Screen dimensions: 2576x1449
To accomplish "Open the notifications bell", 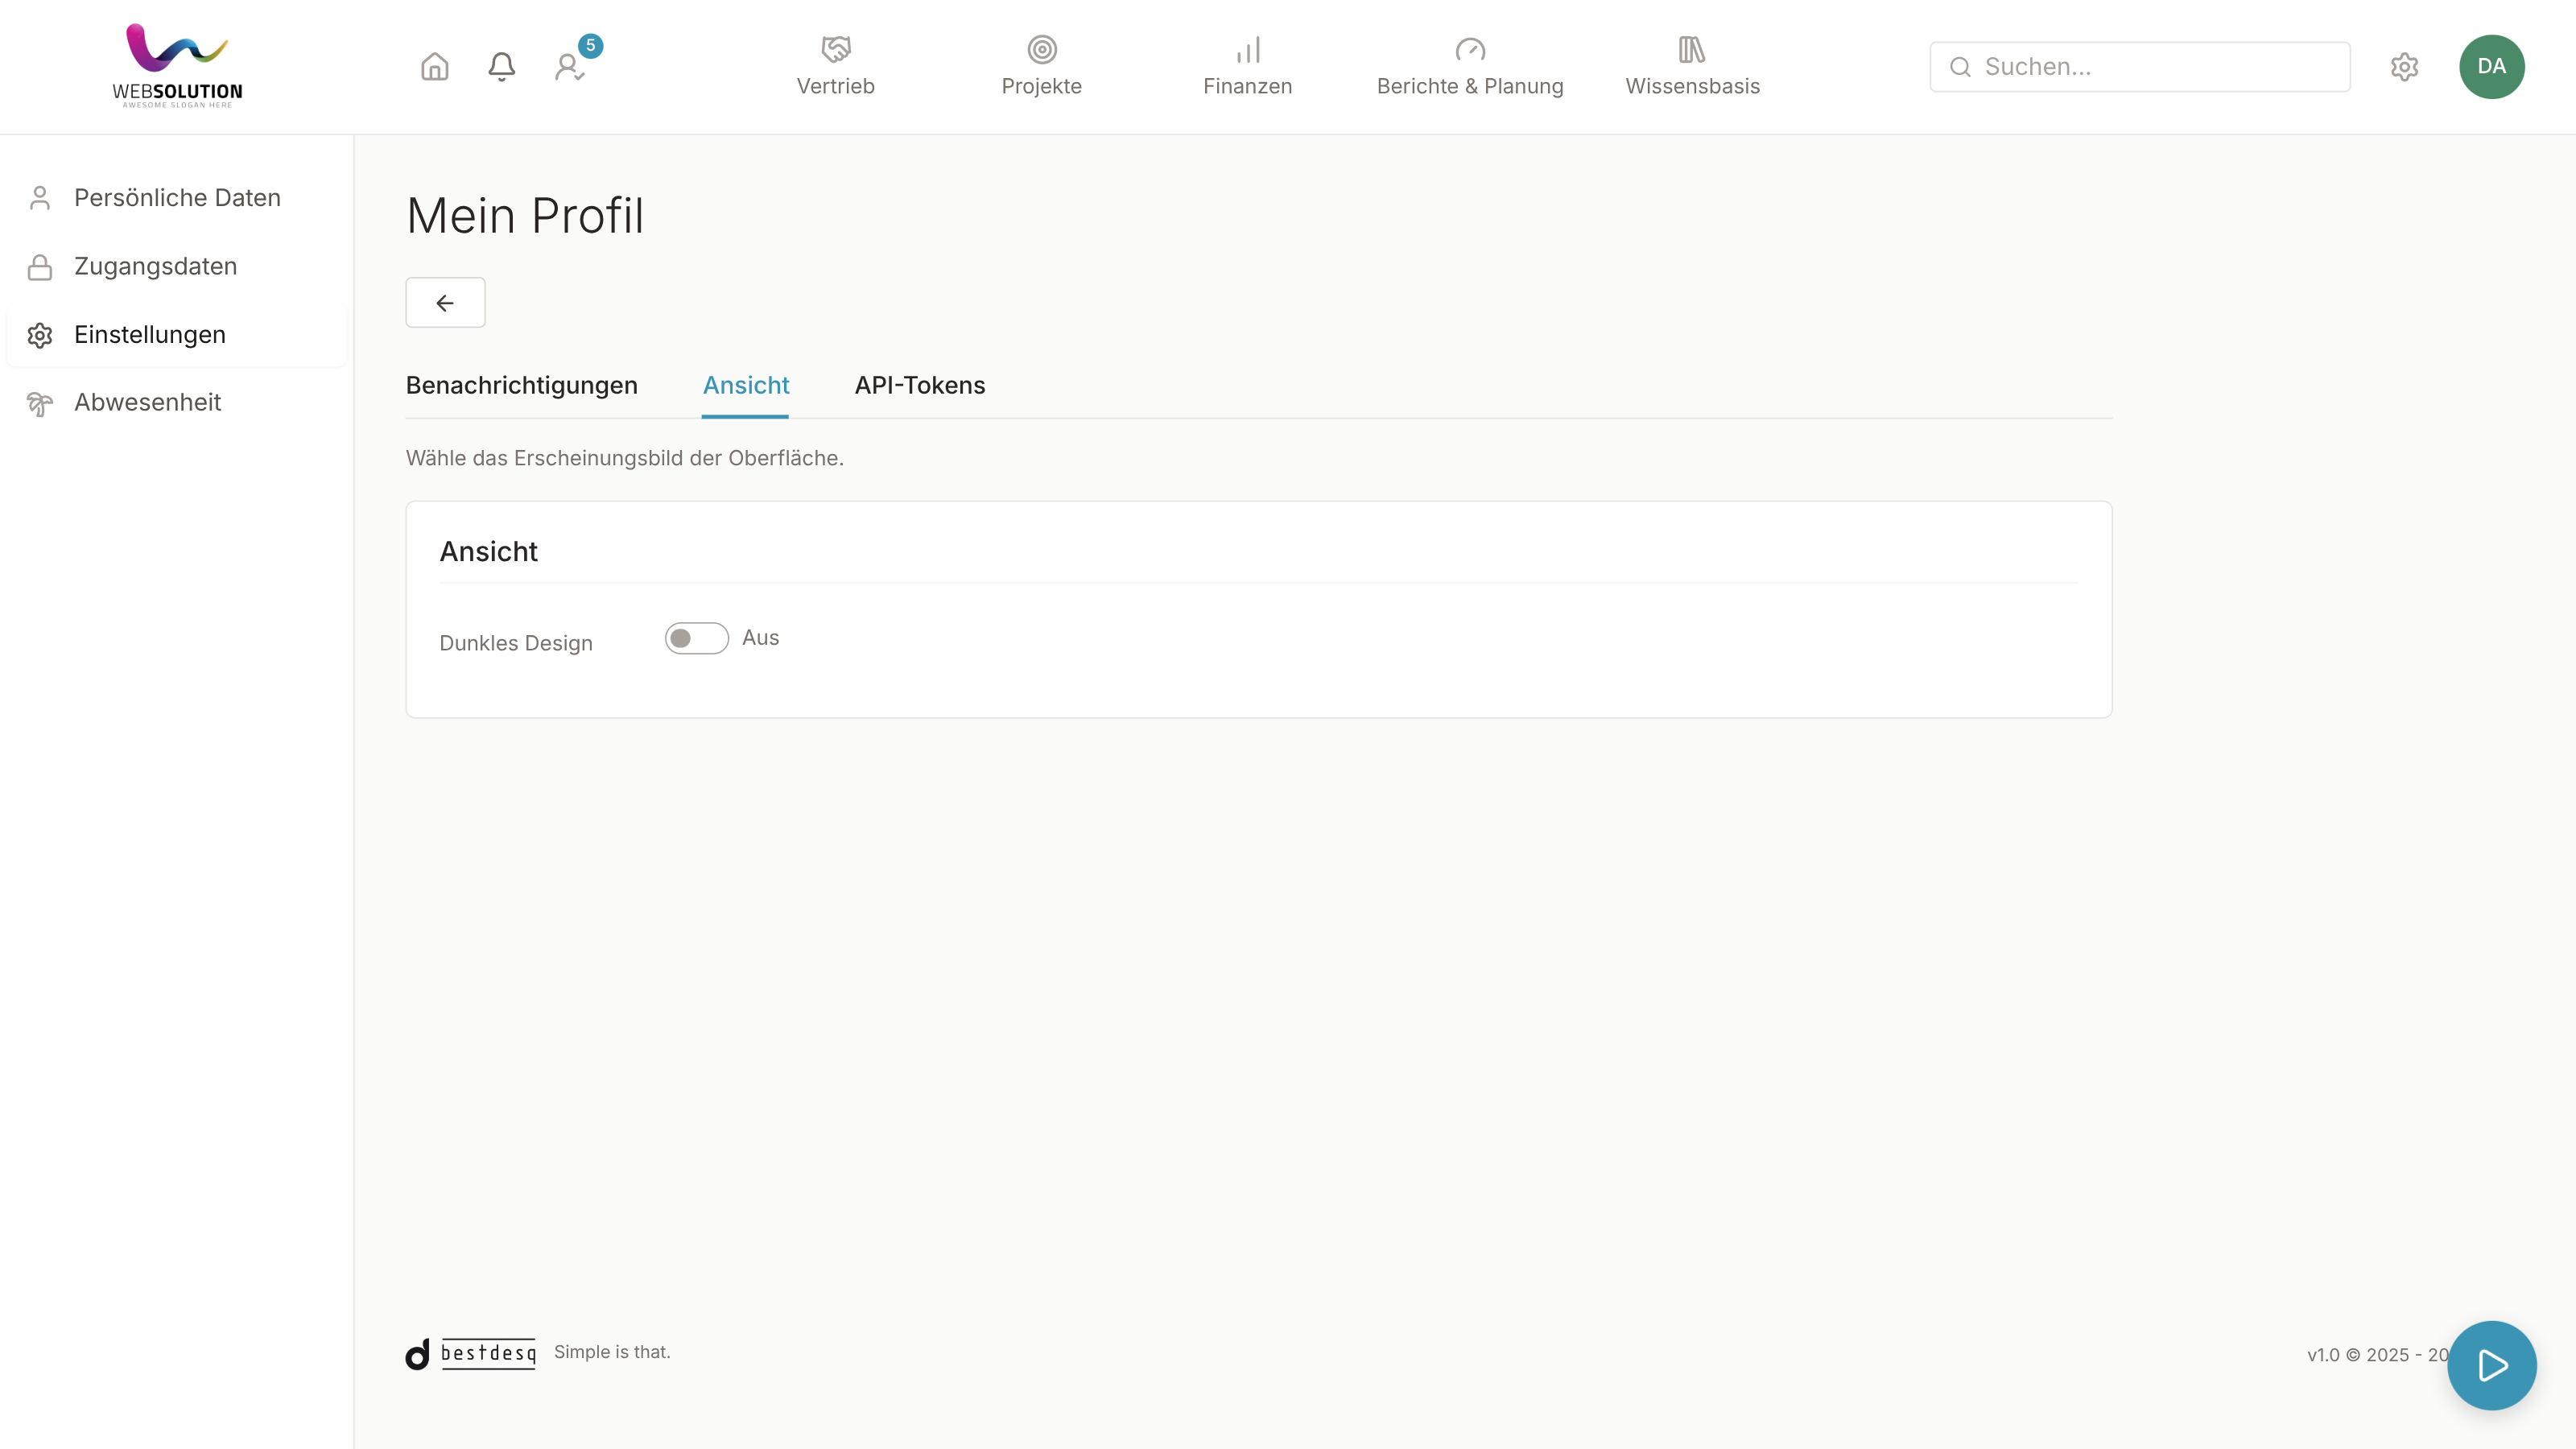I will coord(501,66).
